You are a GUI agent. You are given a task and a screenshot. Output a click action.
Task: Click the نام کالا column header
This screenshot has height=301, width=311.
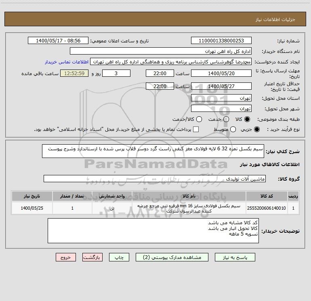[189, 196]
